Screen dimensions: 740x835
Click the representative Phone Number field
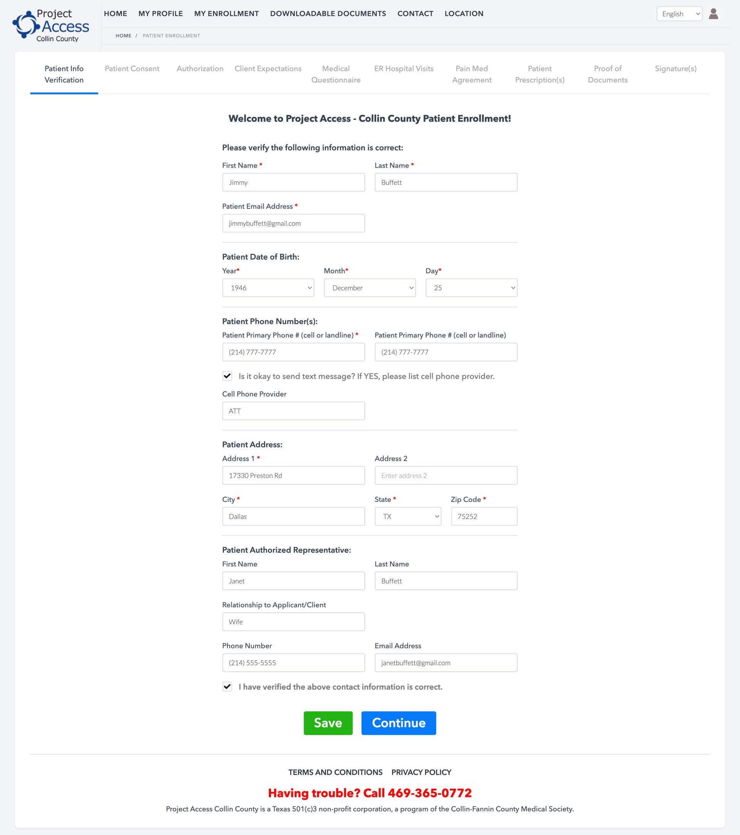click(x=293, y=662)
